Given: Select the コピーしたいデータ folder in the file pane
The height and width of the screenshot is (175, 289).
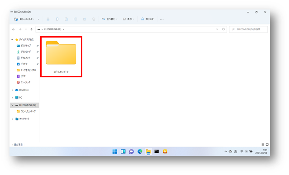Looking at the screenshot, I should click(61, 57).
